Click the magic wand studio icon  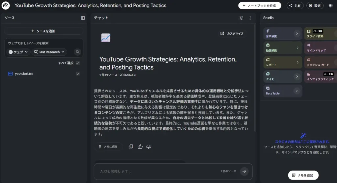click(303, 136)
